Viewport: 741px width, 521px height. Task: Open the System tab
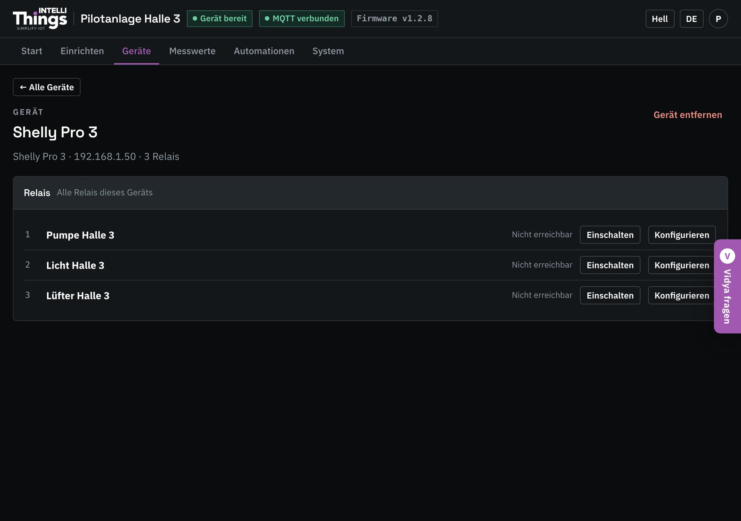tap(328, 51)
